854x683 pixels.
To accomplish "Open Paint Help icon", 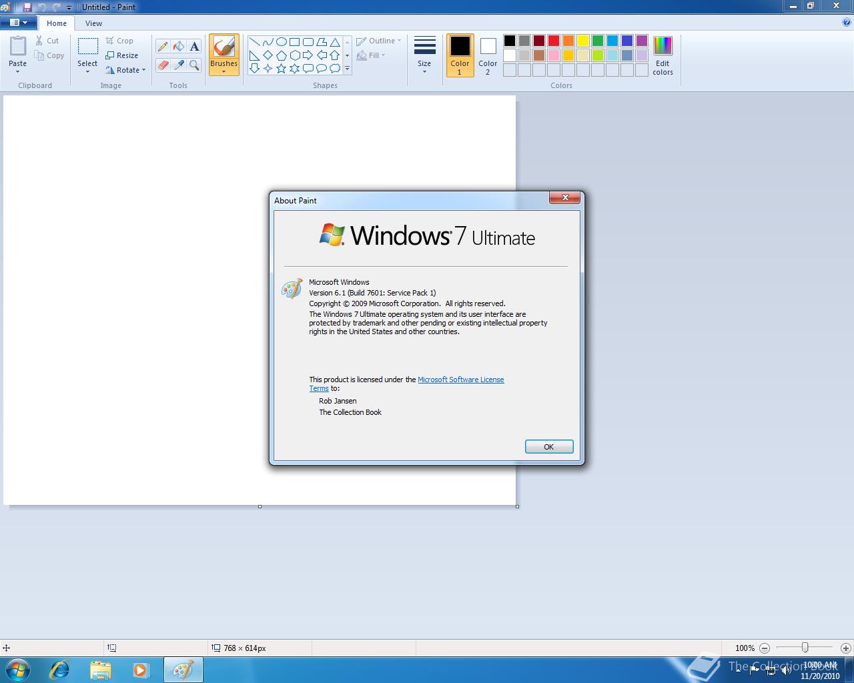I will point(847,22).
